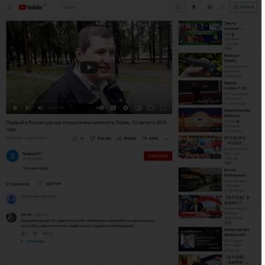Start voice search with the microphone icon

[193, 7]
